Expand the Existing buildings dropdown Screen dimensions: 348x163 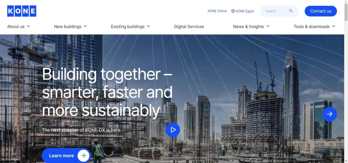148,26
